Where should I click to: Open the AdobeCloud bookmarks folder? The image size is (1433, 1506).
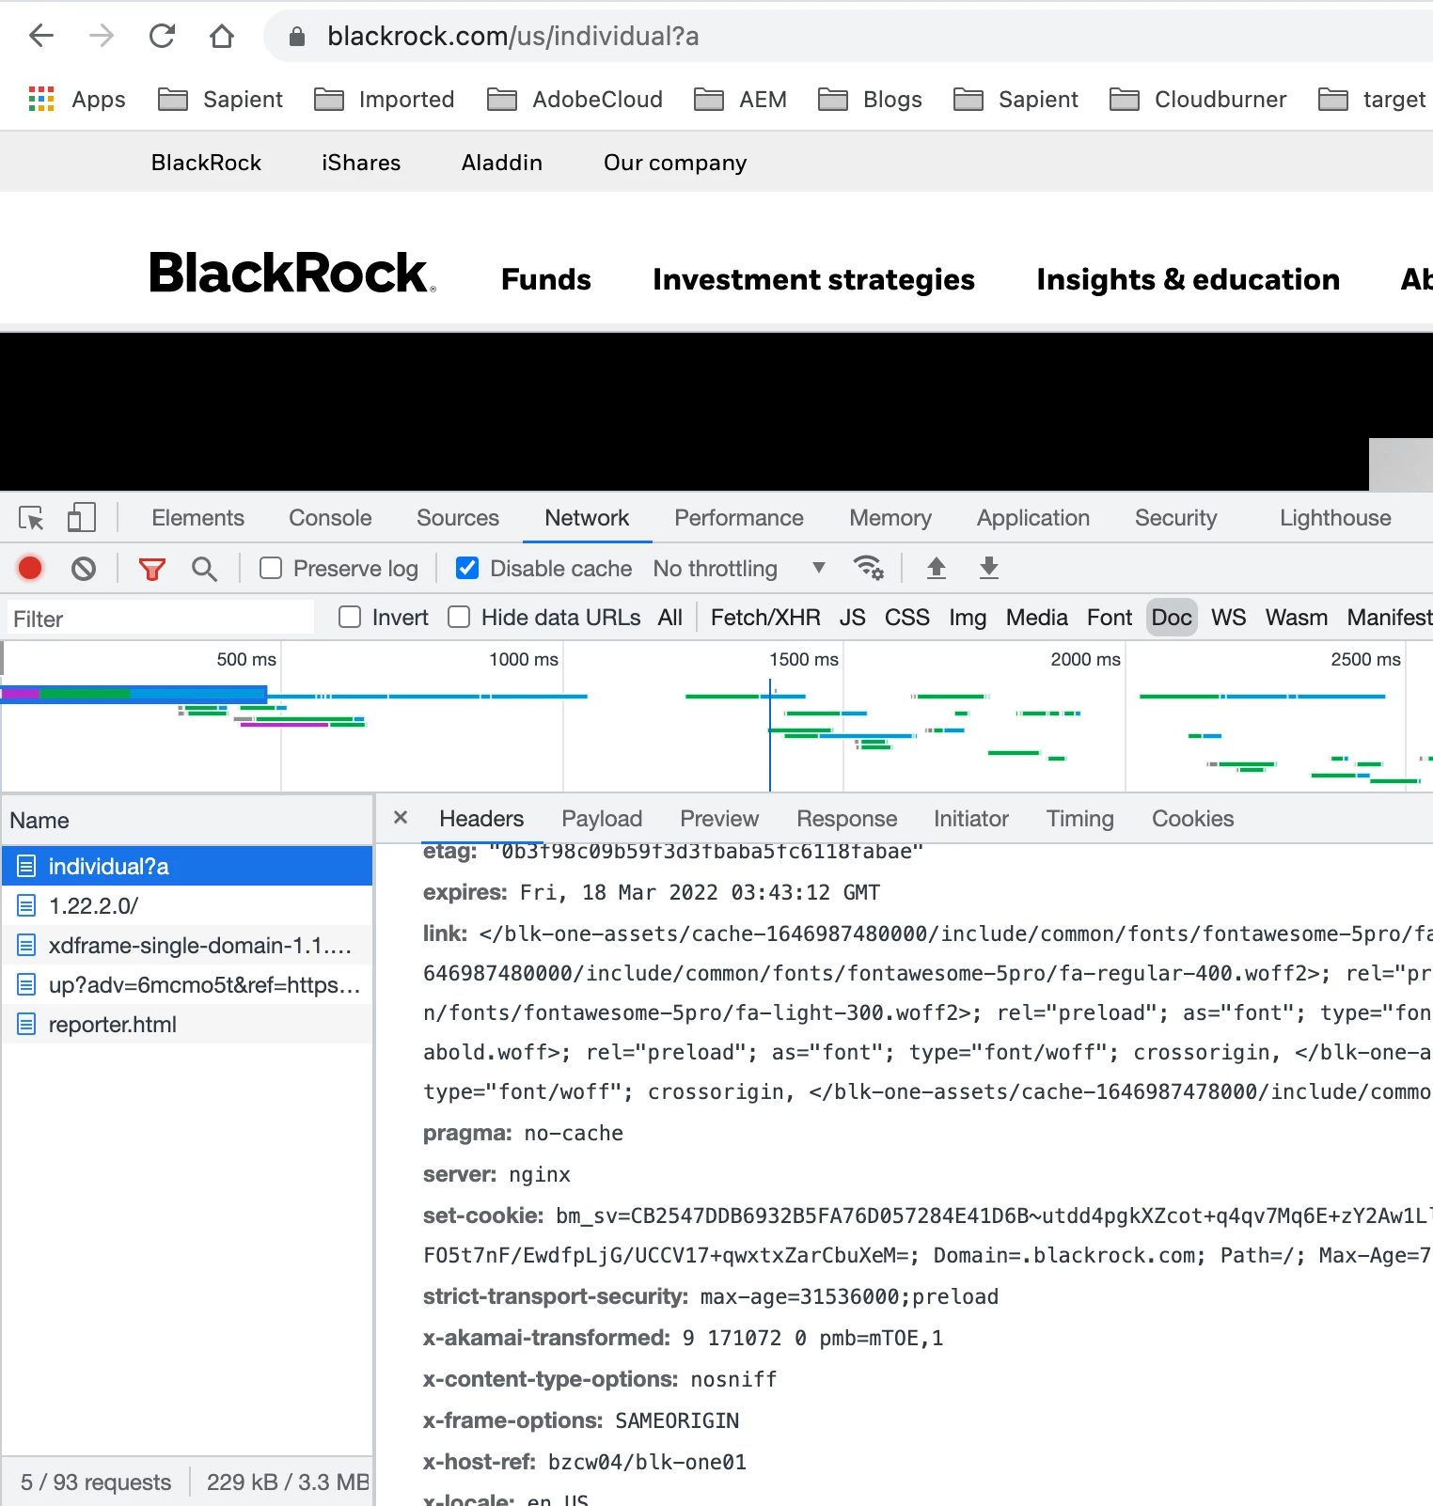pyautogui.click(x=575, y=99)
